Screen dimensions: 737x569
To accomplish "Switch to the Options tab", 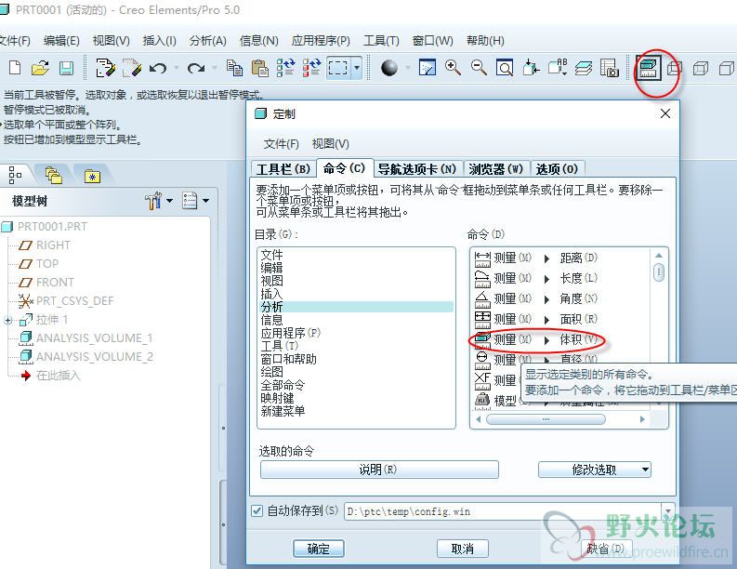I will click(x=557, y=169).
